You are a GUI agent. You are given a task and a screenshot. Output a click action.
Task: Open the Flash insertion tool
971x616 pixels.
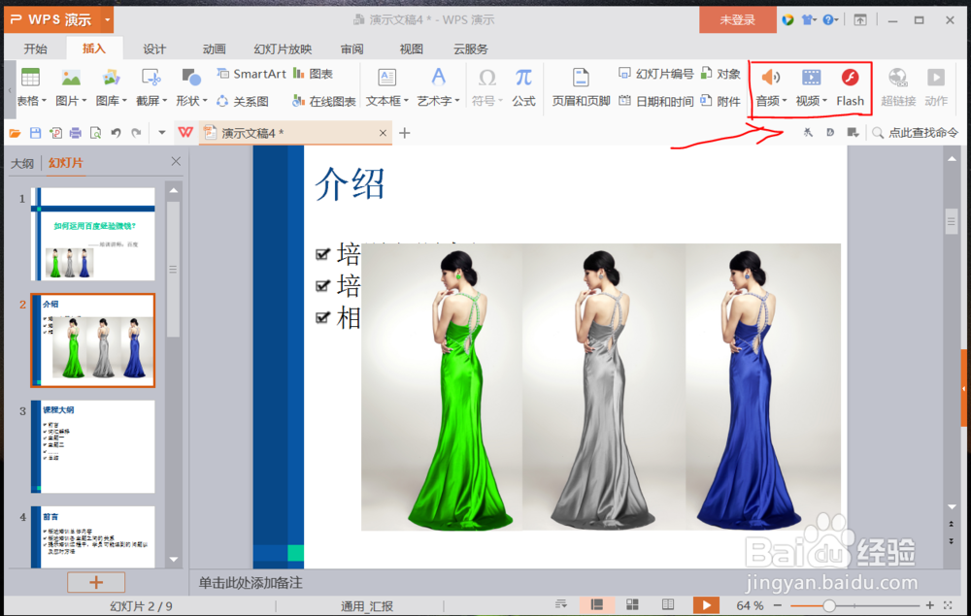(850, 87)
